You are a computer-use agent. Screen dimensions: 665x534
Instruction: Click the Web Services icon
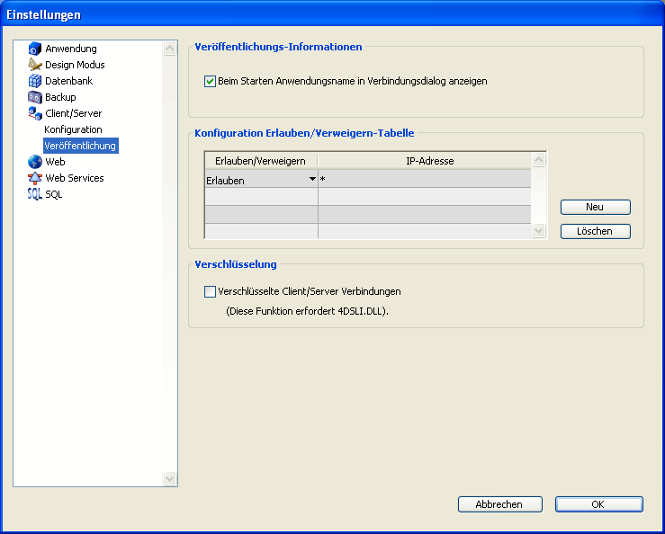click(x=35, y=178)
